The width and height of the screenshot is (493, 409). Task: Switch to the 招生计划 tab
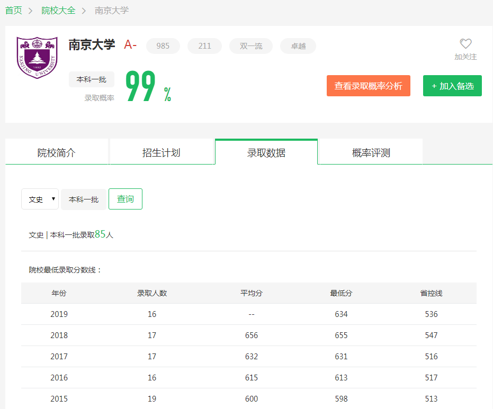tap(162, 153)
